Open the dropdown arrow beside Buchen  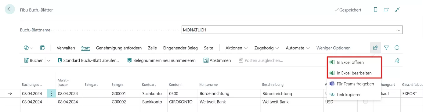click(49, 60)
